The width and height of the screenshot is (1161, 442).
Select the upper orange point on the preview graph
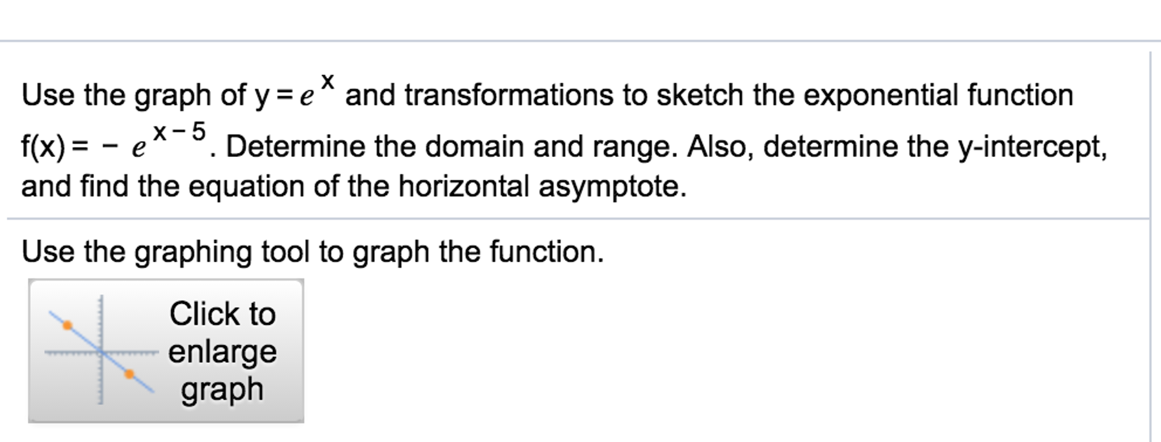point(66,325)
